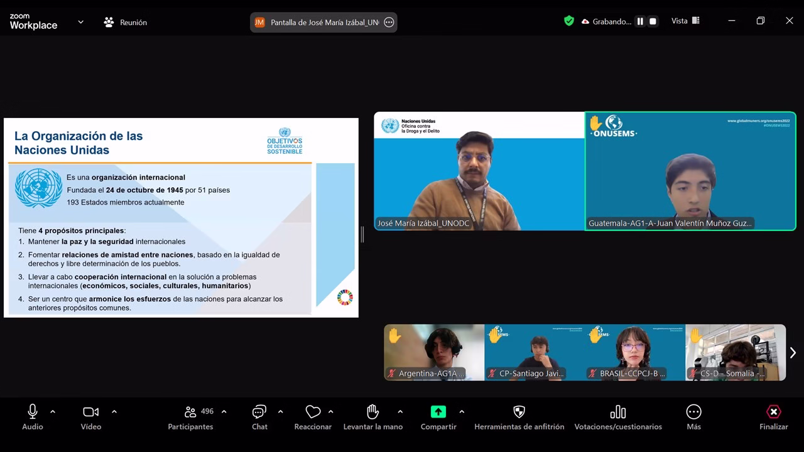
Task: Show next participants with right arrow
Action: [793, 353]
